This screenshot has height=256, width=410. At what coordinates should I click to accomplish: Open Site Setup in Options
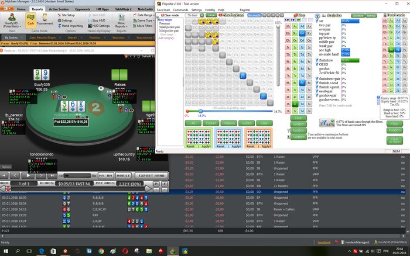pyautogui.click(x=66, y=15)
